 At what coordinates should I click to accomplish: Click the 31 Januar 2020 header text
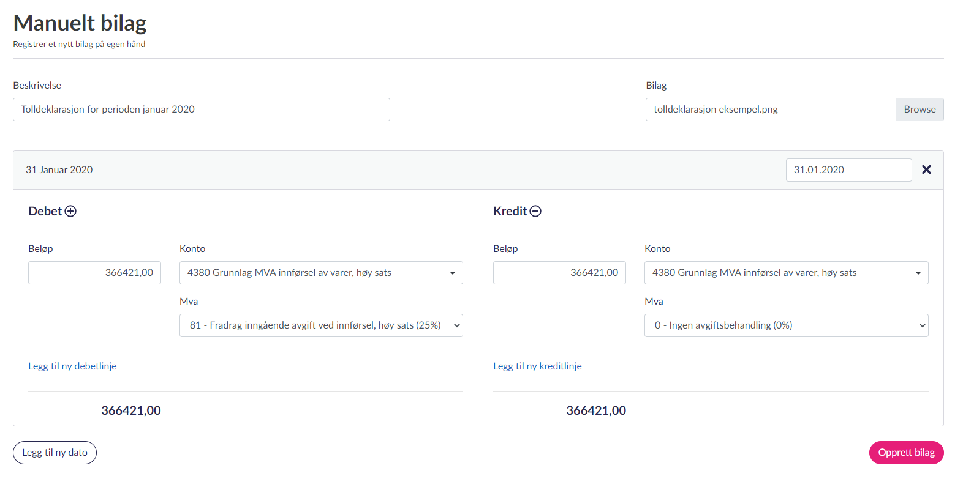pyautogui.click(x=59, y=170)
